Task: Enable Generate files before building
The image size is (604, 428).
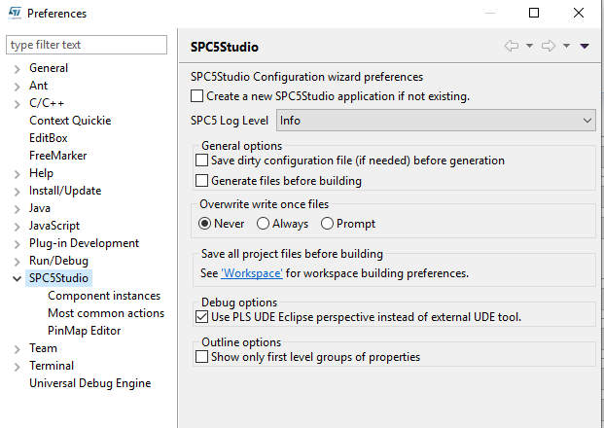Action: 202,181
